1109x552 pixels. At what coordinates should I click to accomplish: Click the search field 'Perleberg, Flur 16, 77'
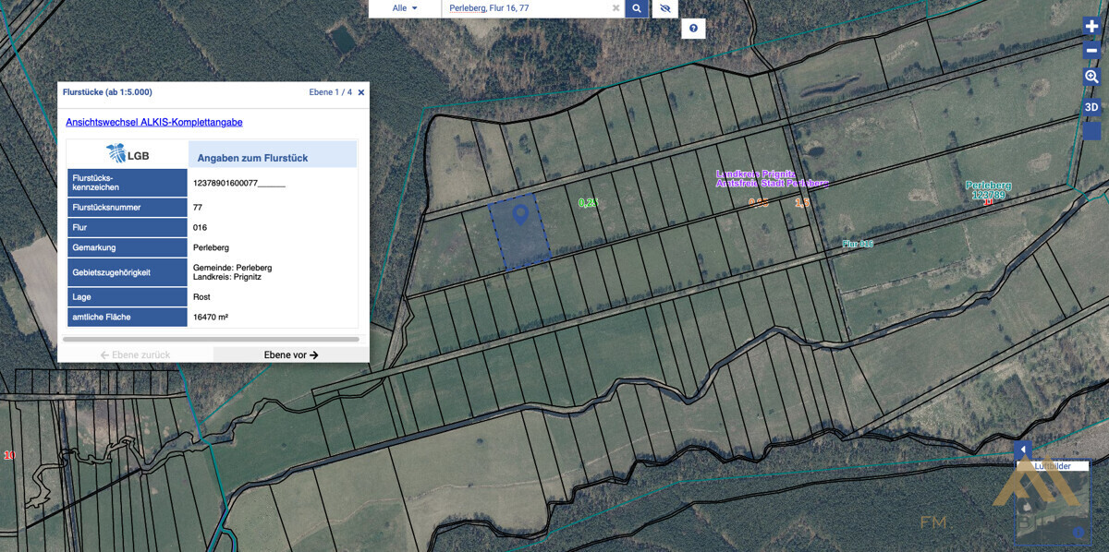[522, 8]
